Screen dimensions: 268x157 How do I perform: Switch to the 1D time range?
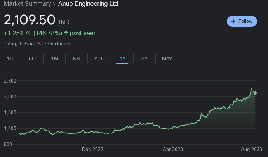[x=10, y=59]
